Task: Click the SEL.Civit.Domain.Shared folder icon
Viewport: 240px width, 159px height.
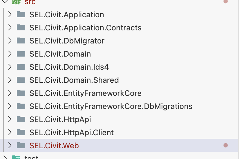Action: coord(21,80)
